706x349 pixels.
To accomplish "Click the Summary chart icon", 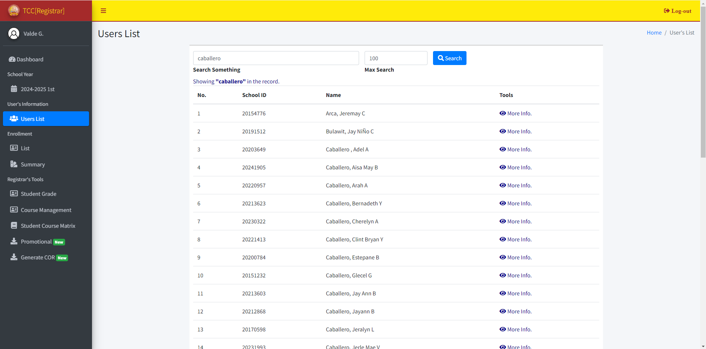I will coord(14,164).
